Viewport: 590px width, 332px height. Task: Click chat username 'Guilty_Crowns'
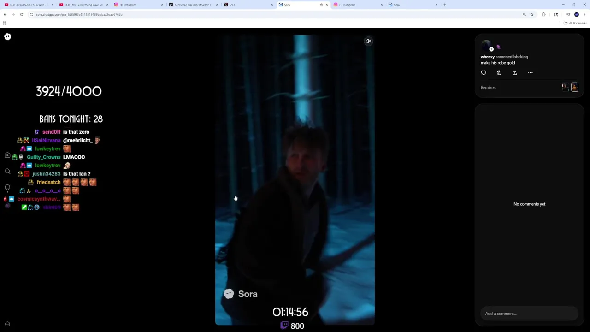click(x=44, y=157)
